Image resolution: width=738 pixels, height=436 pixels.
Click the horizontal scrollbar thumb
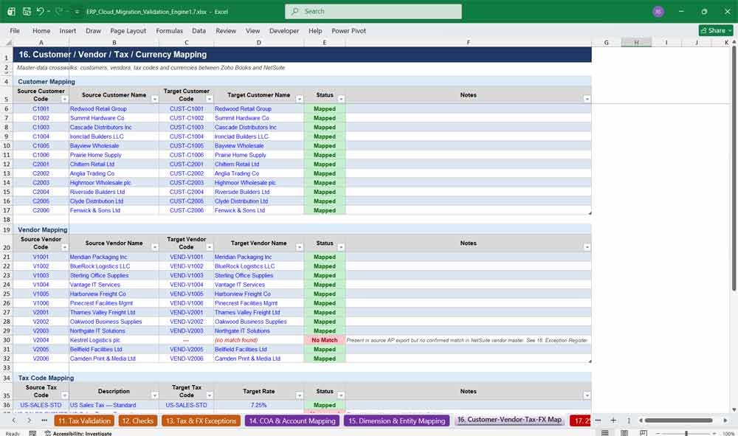click(x=678, y=421)
